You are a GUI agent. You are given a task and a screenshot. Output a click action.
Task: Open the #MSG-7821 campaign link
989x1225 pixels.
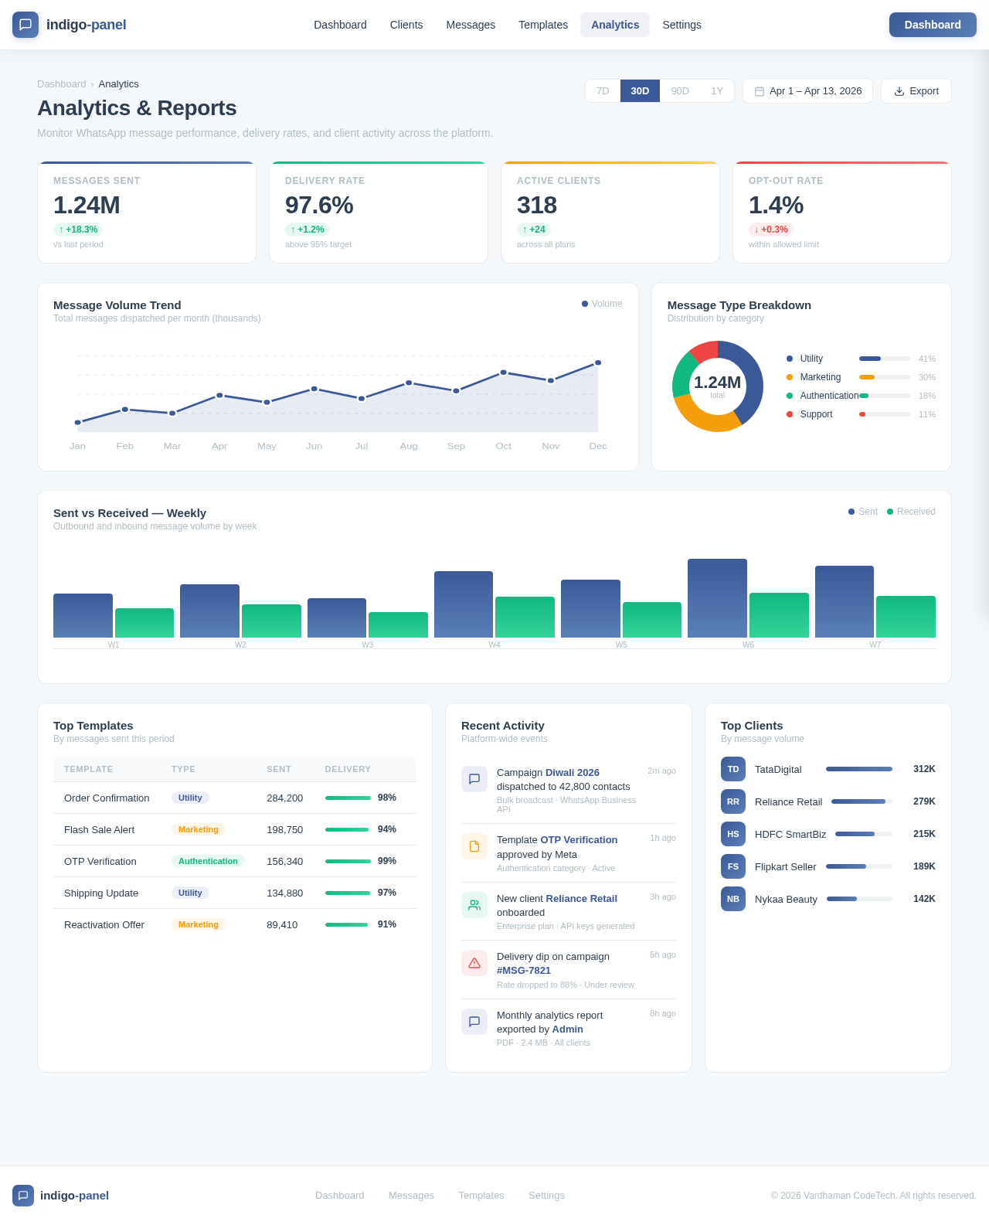coord(524,971)
